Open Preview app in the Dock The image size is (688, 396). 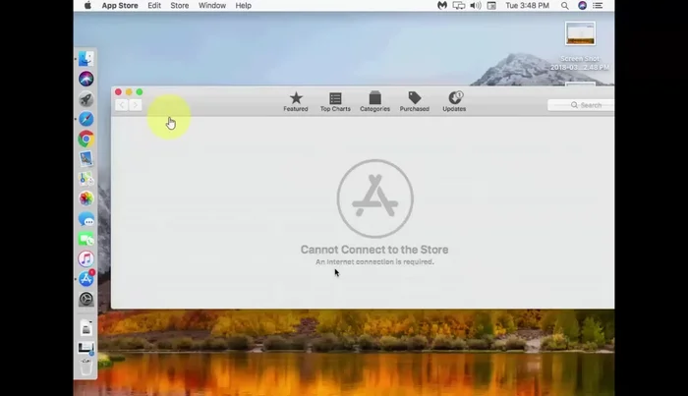click(86, 159)
